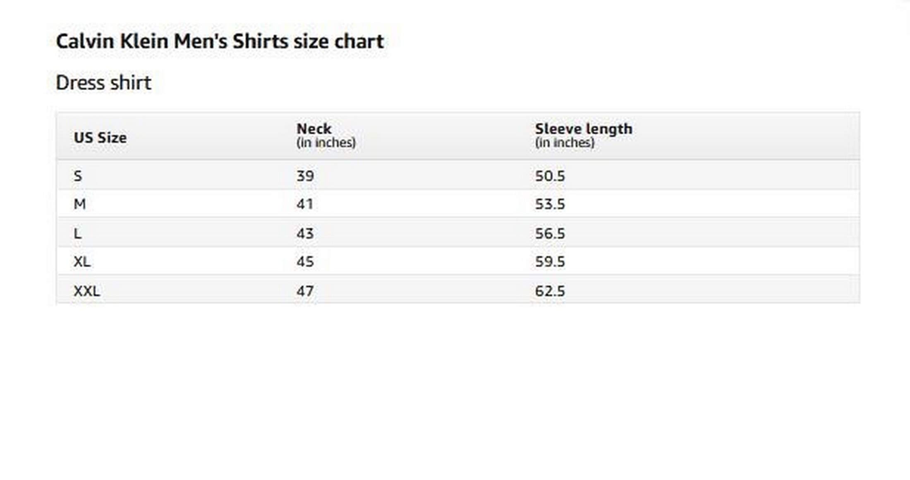Click neck value 45 in XL row

coord(305,262)
